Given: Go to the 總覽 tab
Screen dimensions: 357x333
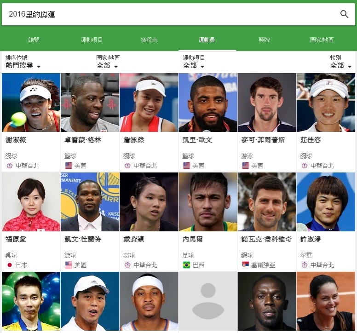Looking at the screenshot, I should point(34,40).
